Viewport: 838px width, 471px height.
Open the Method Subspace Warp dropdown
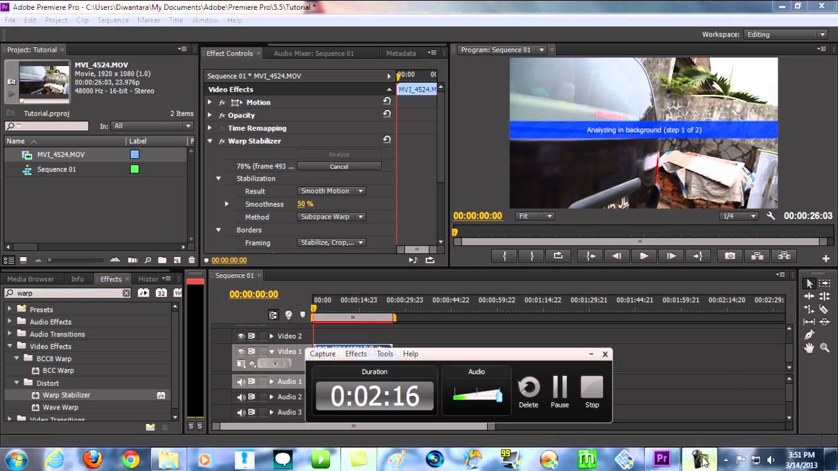331,217
